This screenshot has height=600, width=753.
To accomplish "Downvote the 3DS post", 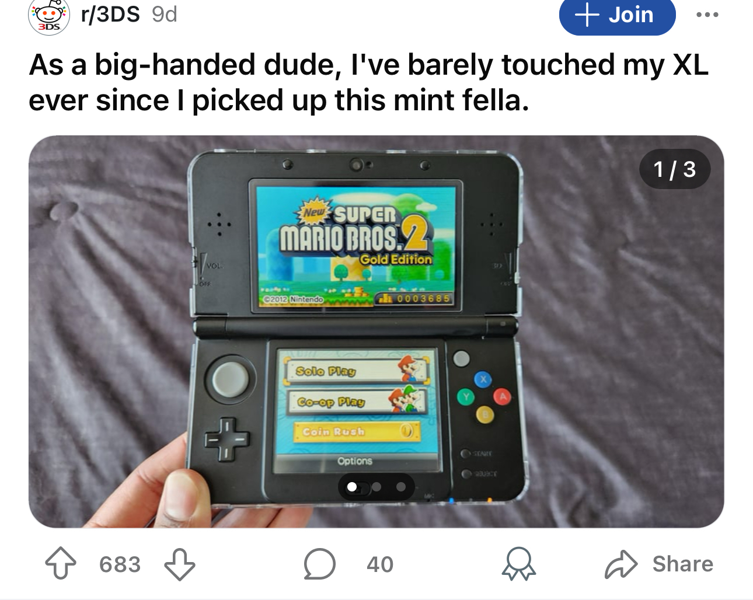I will click(x=179, y=564).
